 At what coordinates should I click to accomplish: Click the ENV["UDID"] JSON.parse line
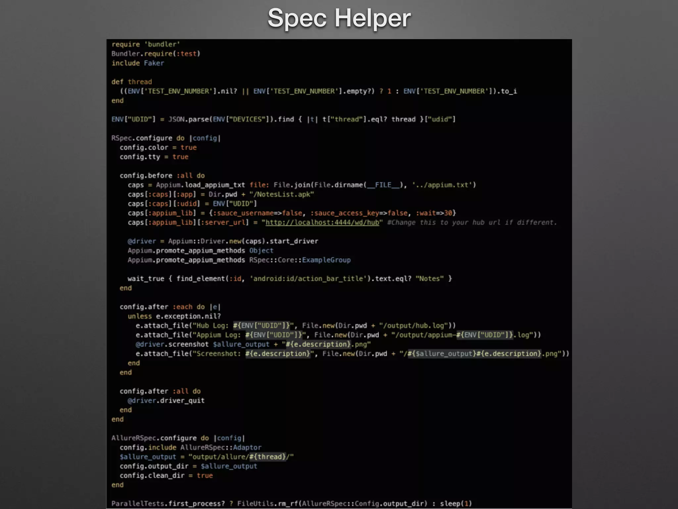pos(283,119)
